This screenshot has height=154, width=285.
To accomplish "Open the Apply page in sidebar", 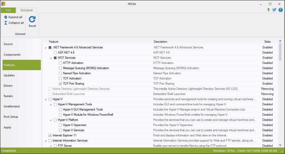I will coord(7,127).
